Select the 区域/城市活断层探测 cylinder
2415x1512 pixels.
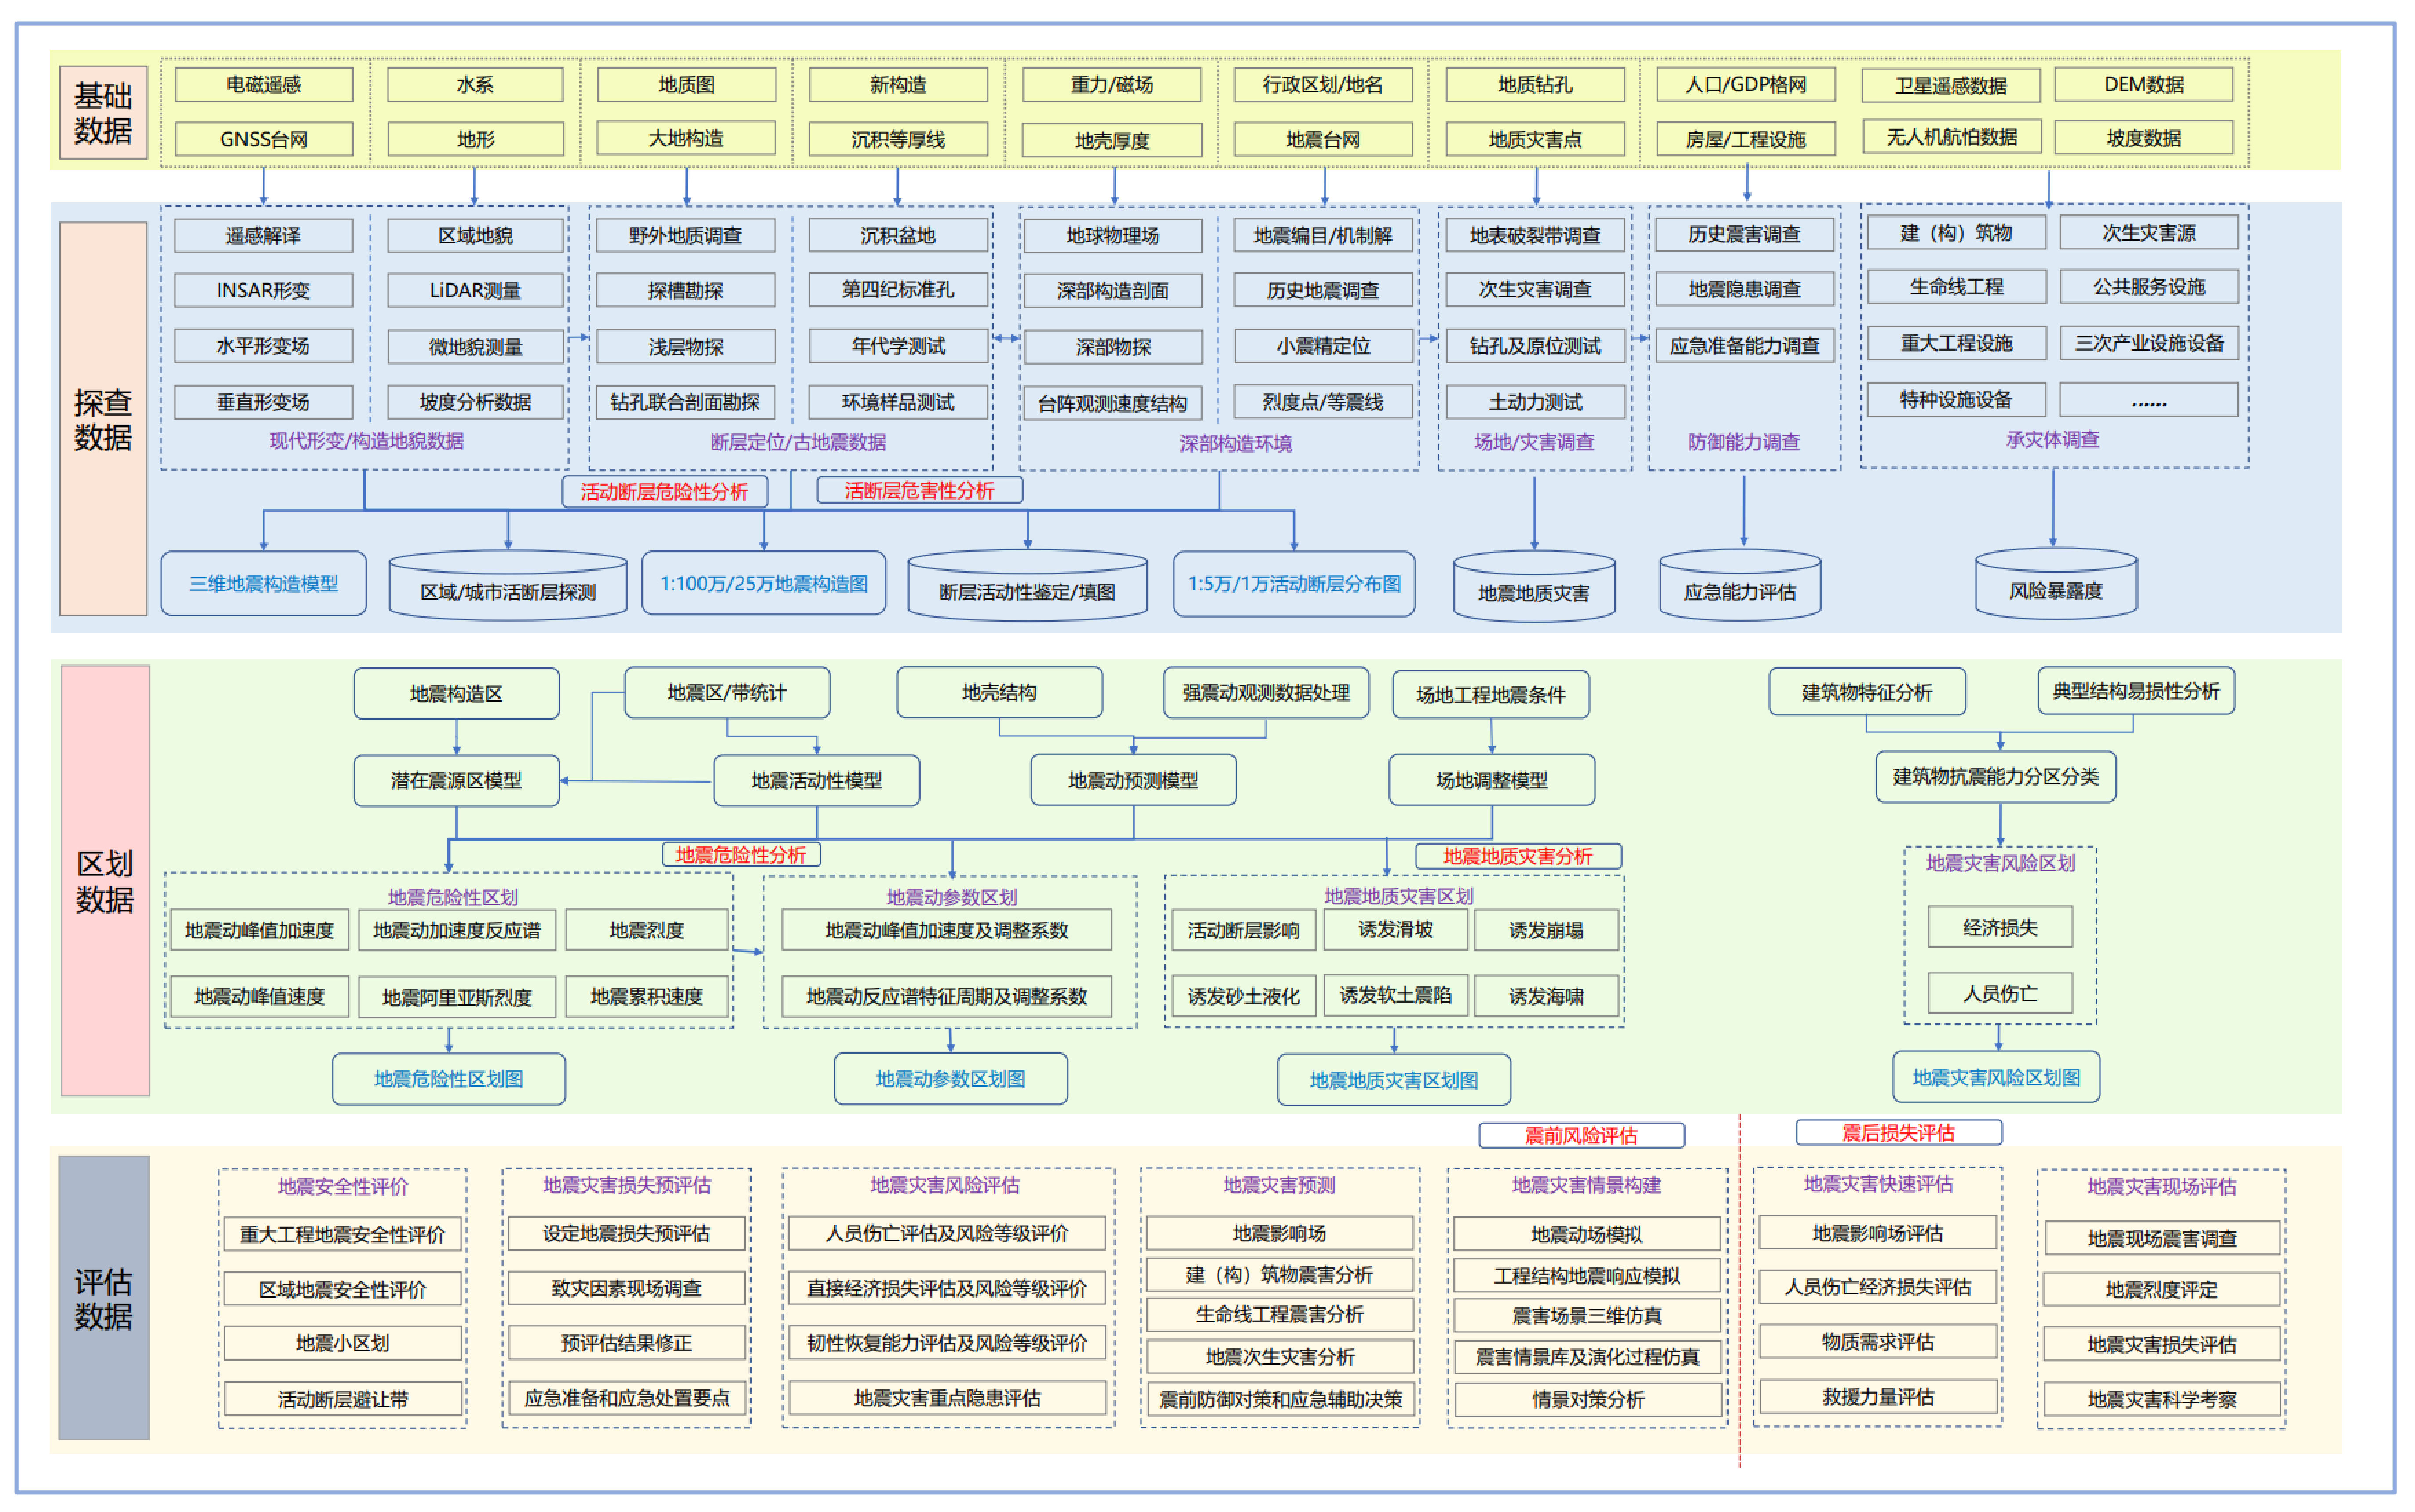(508, 586)
